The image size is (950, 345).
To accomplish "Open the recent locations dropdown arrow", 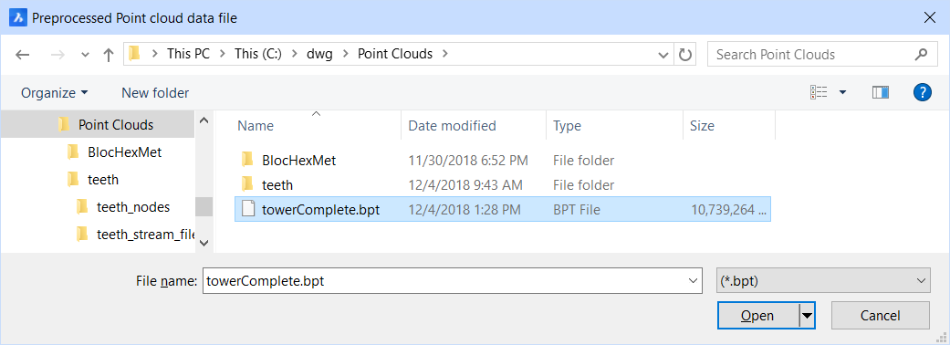I will point(86,55).
